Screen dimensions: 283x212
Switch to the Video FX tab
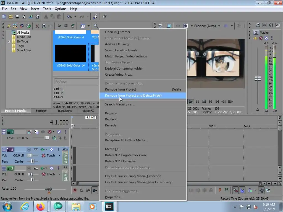88,111
